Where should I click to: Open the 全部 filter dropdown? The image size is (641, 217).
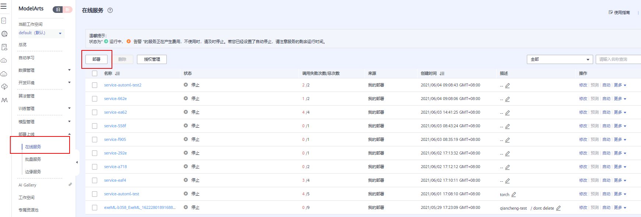pyautogui.click(x=560, y=59)
